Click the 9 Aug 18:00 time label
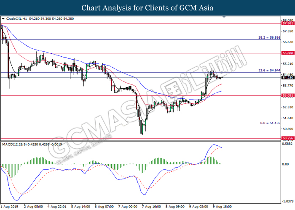Viewport: 295px width, 210px height. [x=223, y=207]
